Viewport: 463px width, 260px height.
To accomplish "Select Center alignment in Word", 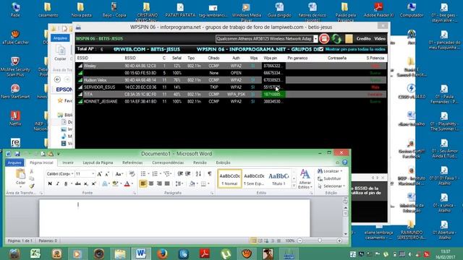I will (151, 183).
